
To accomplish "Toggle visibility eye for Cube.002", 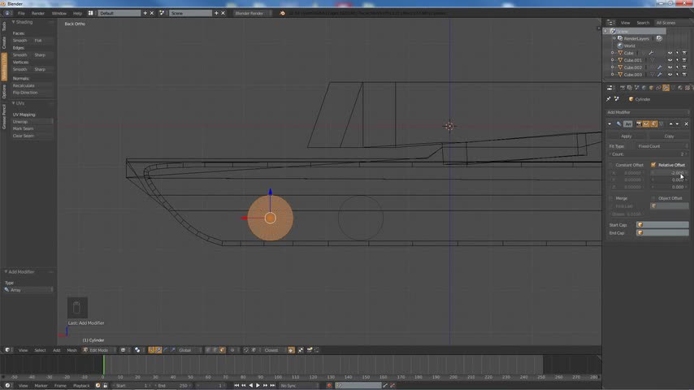I will [670, 67].
